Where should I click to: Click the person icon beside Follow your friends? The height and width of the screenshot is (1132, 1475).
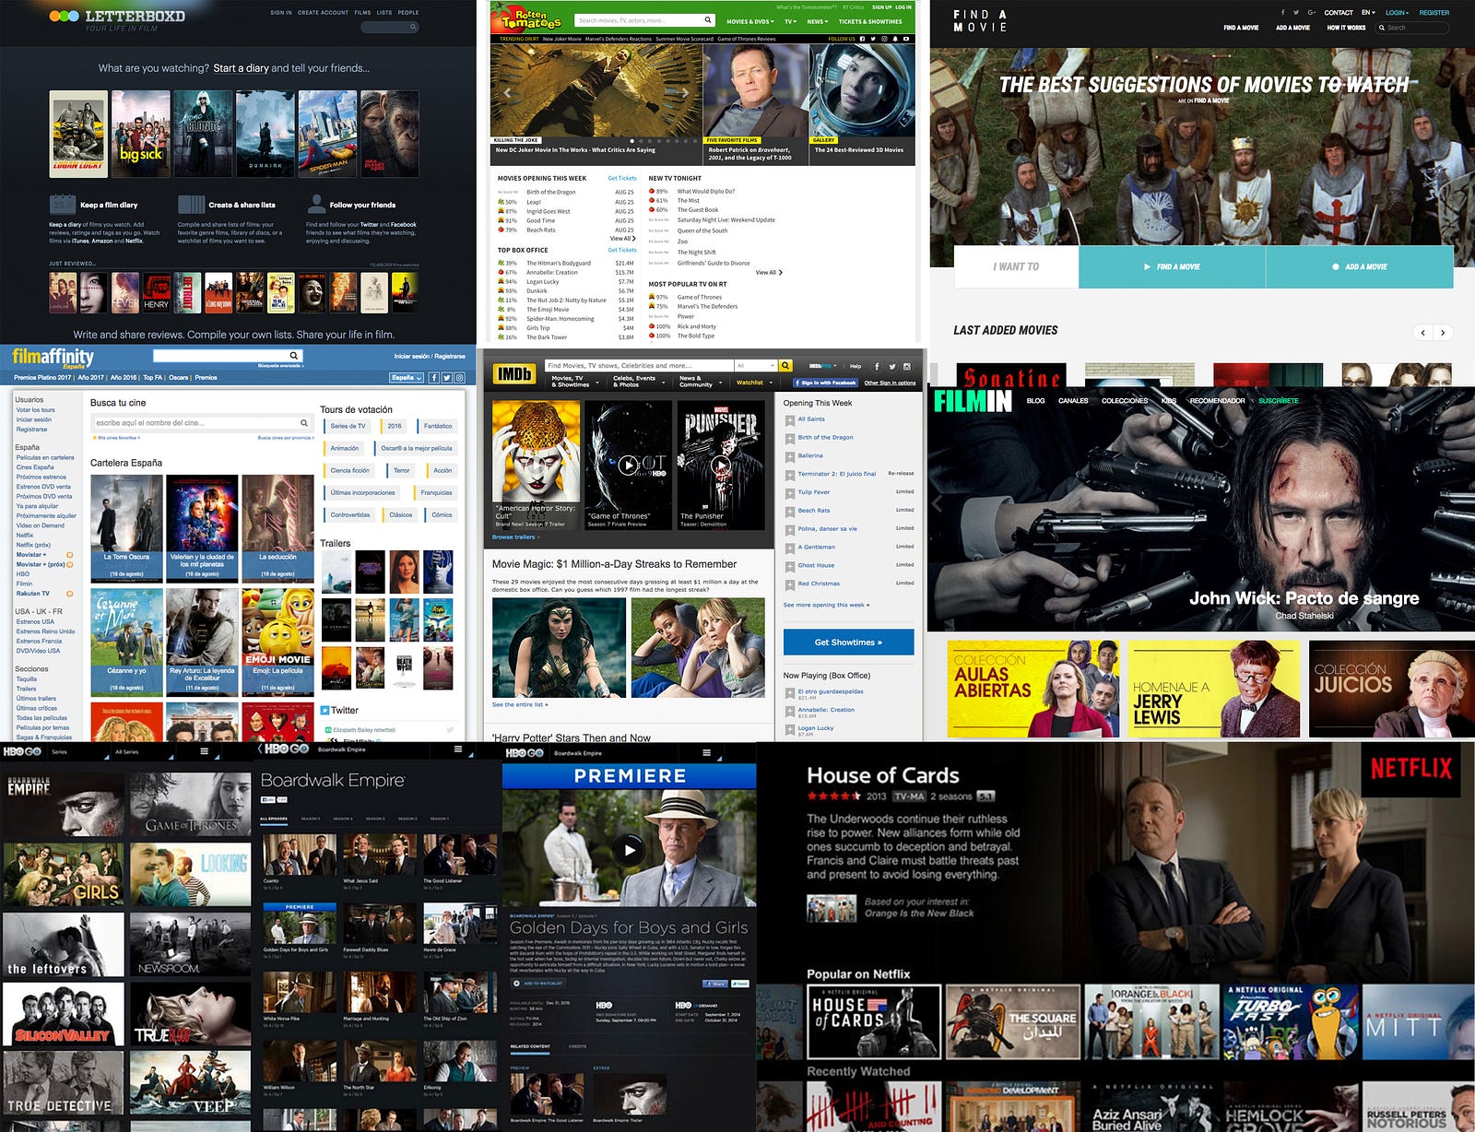[x=316, y=204]
